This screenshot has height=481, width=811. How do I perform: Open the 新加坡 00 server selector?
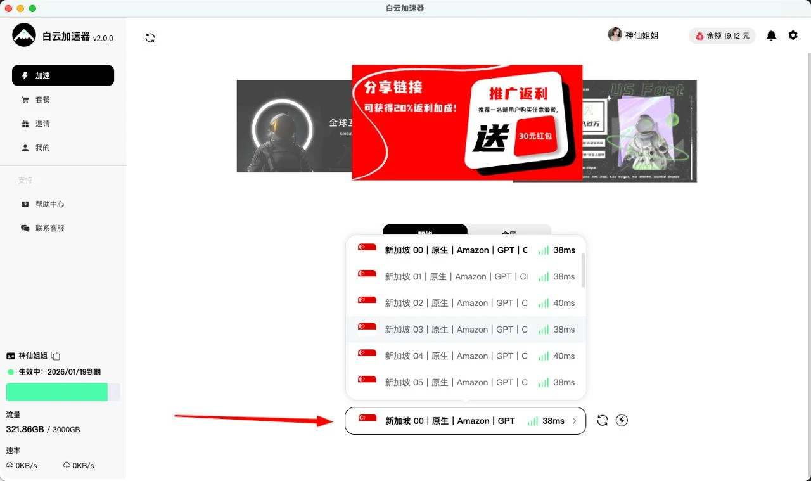(465, 420)
